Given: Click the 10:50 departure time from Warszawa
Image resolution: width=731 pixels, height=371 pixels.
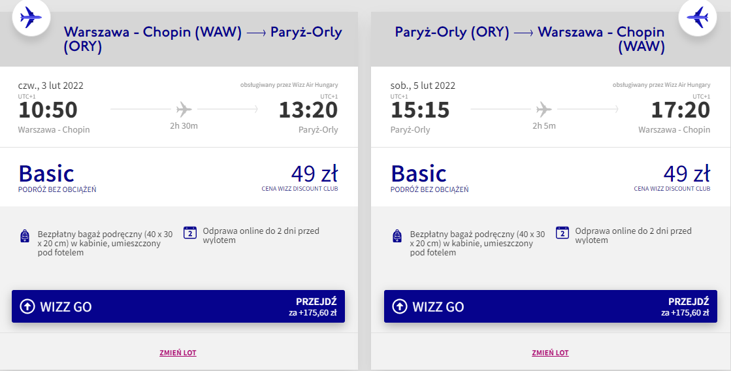Looking at the screenshot, I should pos(48,110).
